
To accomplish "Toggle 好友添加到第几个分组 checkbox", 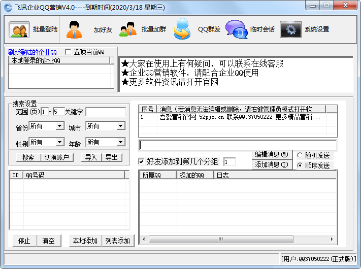I will (141, 162).
